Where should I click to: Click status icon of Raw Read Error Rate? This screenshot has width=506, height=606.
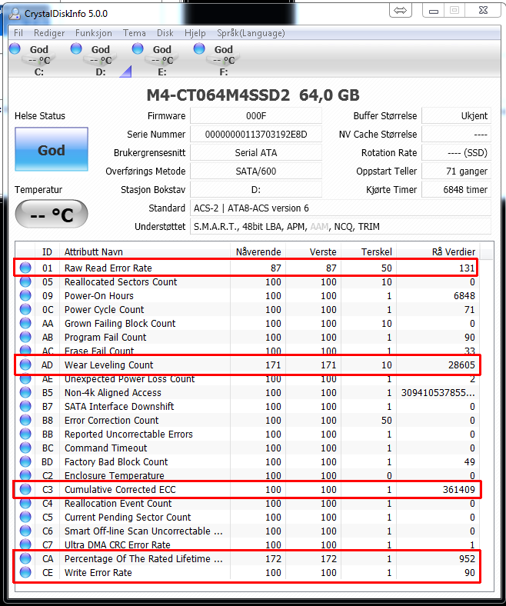(x=25, y=268)
